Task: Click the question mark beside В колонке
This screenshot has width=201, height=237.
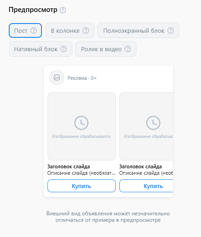Action: [x=86, y=30]
